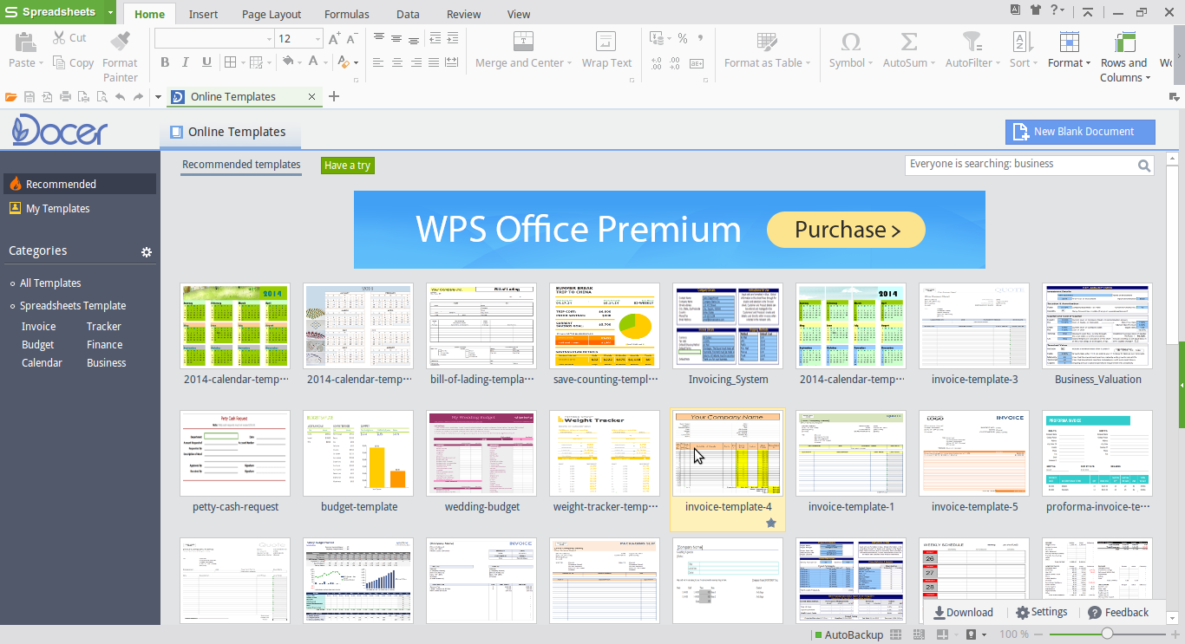Click center horizontally icon
This screenshot has height=644, width=1185.
tap(396, 62)
